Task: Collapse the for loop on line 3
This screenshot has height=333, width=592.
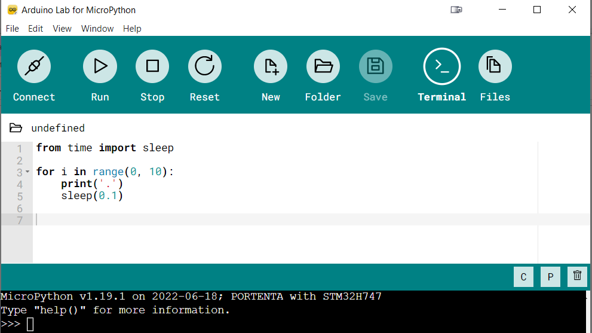Action: [27, 172]
